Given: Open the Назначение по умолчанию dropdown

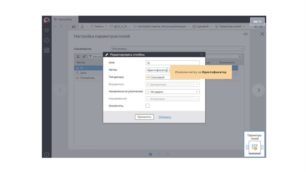Looking at the screenshot, I should tap(172, 92).
